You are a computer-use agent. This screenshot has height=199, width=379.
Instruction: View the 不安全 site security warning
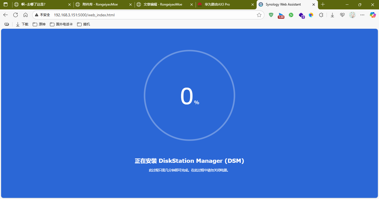[42, 15]
